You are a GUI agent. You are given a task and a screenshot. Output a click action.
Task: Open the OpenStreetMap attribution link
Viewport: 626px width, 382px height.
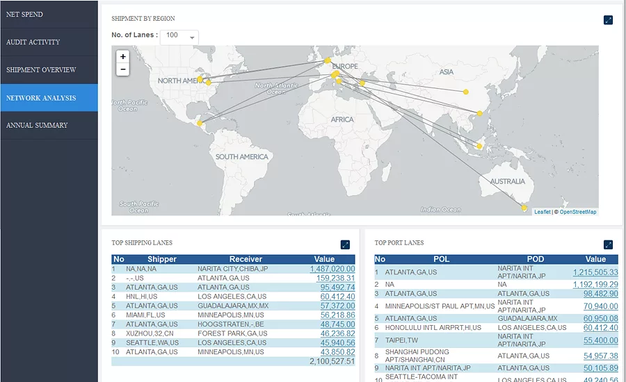[578, 212]
